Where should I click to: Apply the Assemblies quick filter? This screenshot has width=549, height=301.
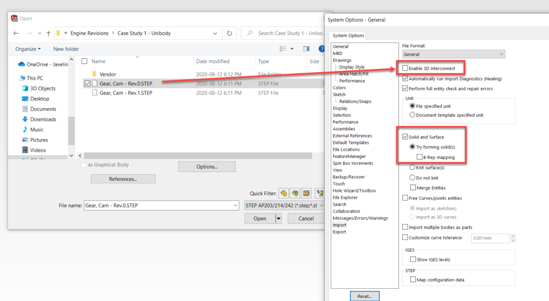(295, 193)
